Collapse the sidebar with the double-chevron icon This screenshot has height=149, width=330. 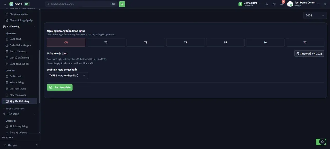[x=5, y=4]
